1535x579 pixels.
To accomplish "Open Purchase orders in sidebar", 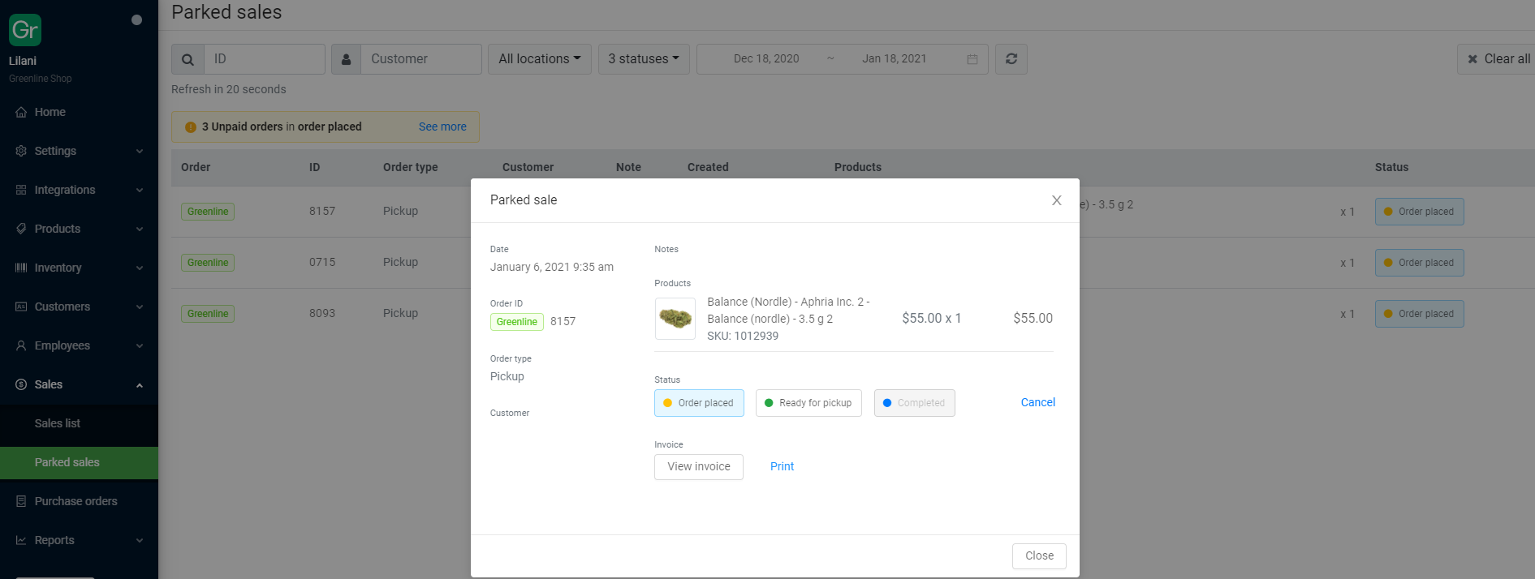I will click(75, 501).
